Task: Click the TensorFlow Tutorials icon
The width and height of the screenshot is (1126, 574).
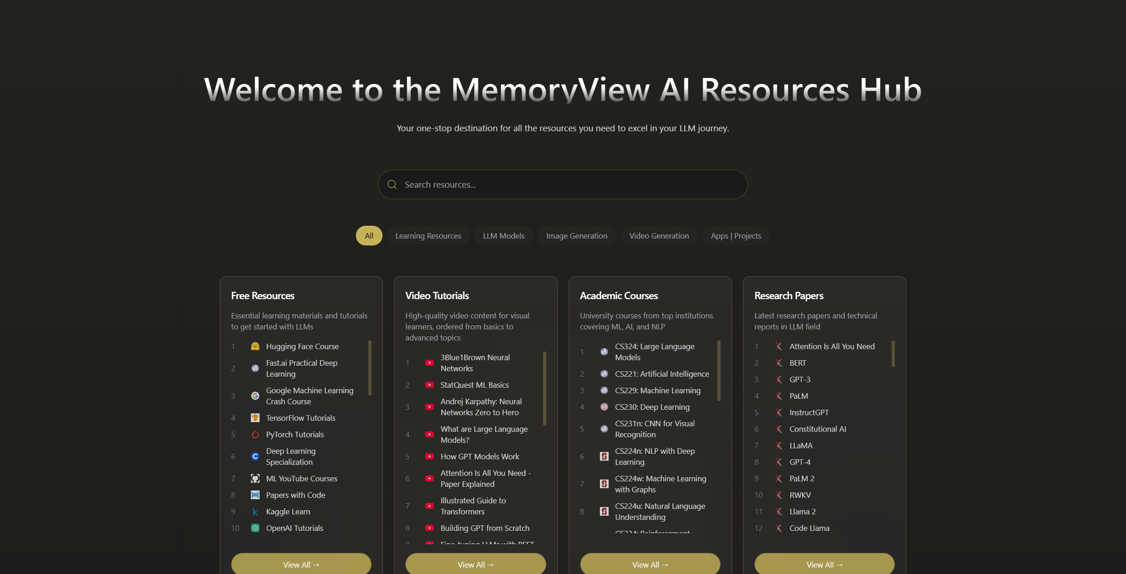Action: point(255,418)
